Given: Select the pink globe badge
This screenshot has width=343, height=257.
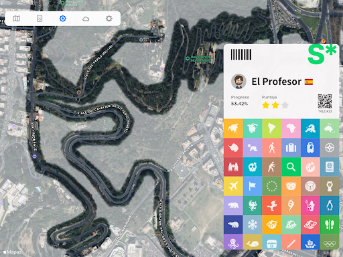Looking at the screenshot, I should pos(310,167).
